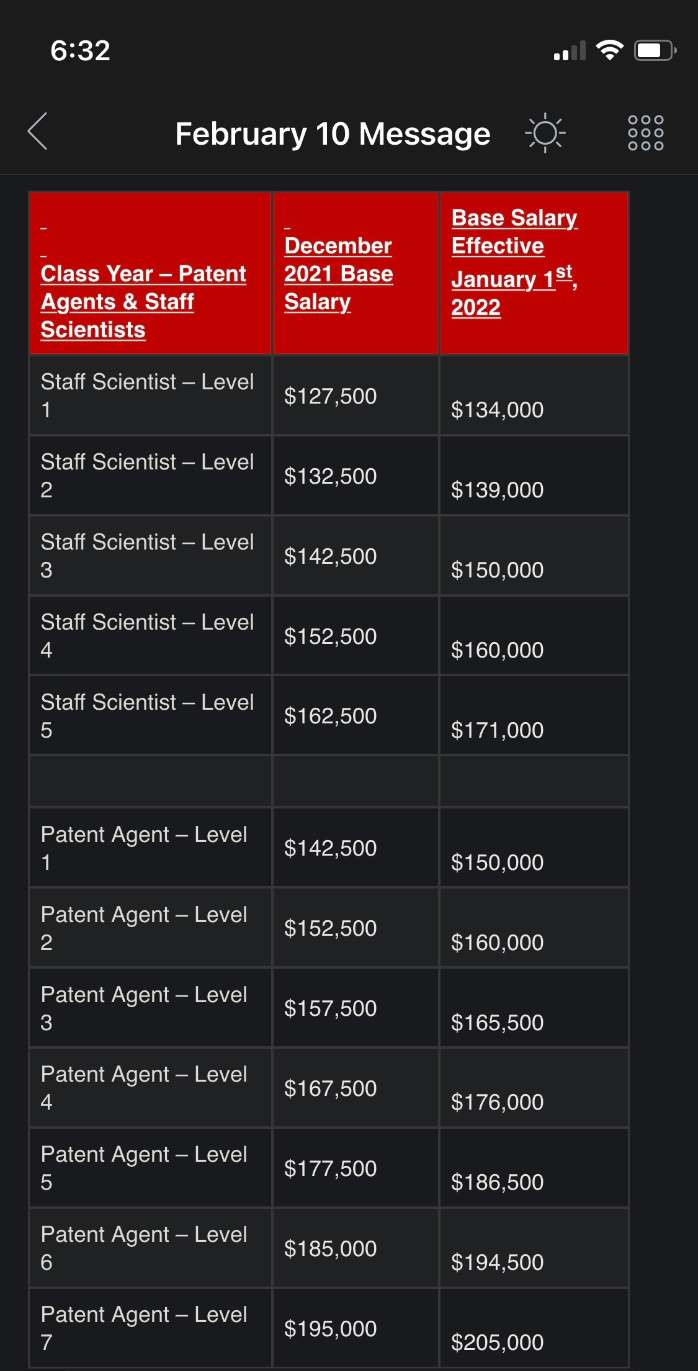The width and height of the screenshot is (698, 1371).
Task: Select Staff Scientist – Level 3 cell
Action: [x=150, y=556]
